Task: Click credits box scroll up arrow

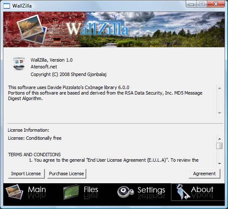Action: tap(220, 88)
